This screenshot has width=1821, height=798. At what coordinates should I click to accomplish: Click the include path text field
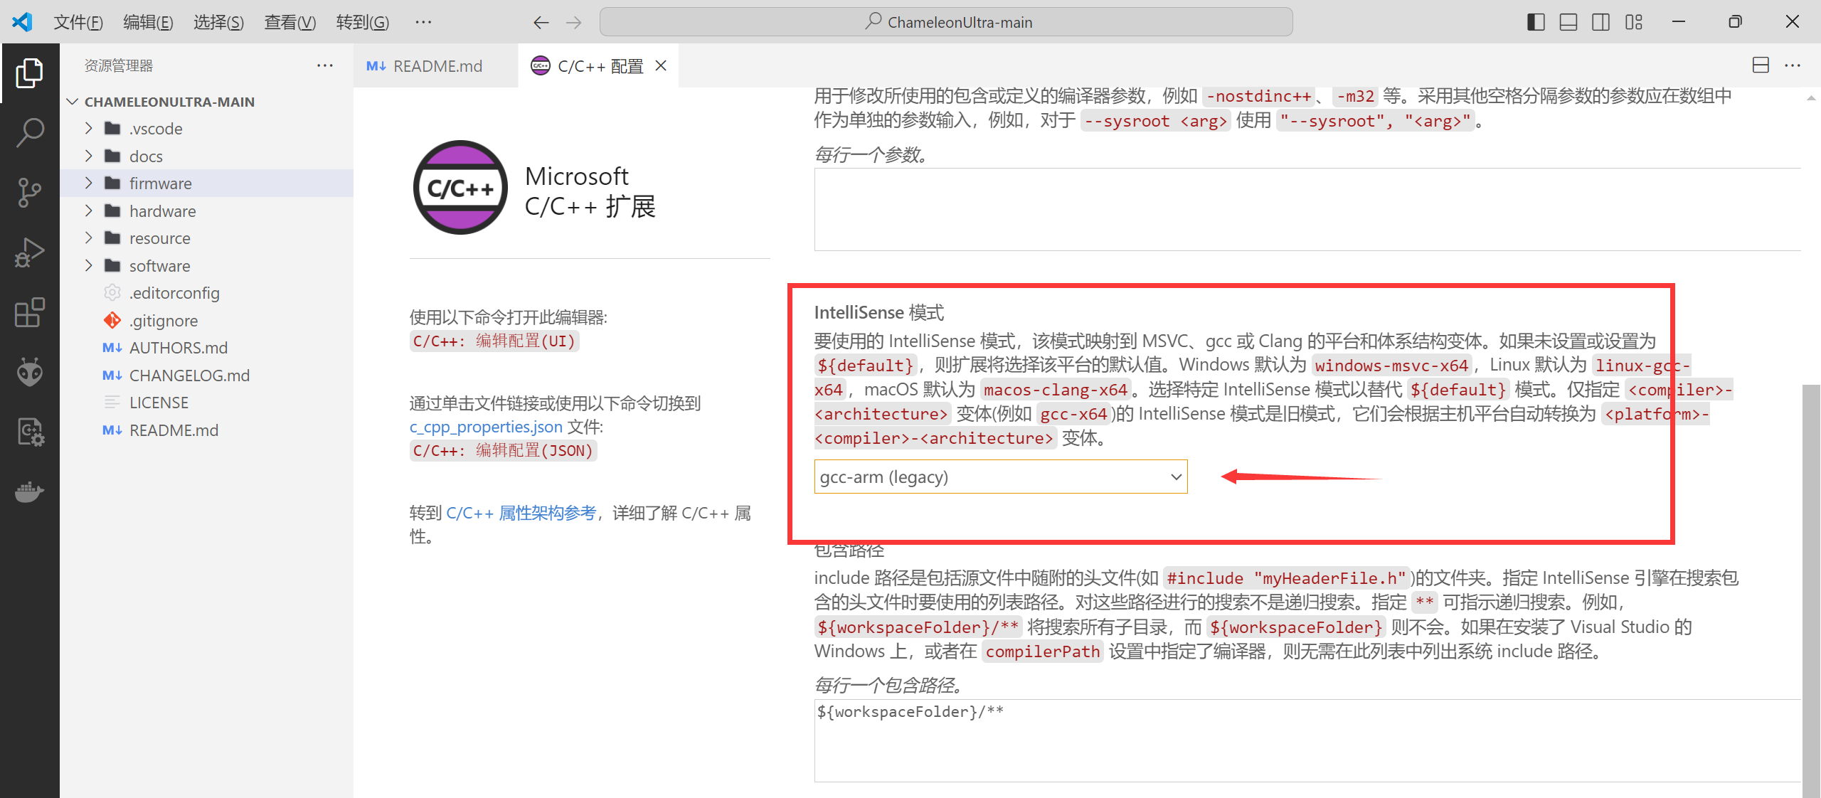(x=1306, y=740)
